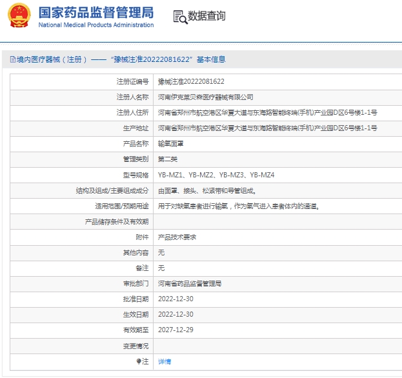Click the bulb icon beside 注
The width and height of the screenshot is (402, 378).
139,361
